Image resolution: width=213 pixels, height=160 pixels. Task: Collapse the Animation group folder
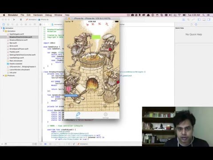click(4, 31)
